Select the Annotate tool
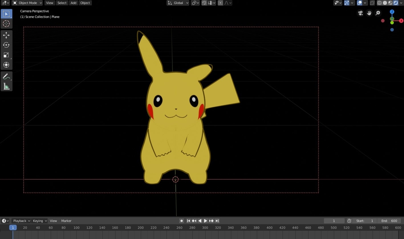Image resolution: width=404 pixels, height=239 pixels. 6,77
